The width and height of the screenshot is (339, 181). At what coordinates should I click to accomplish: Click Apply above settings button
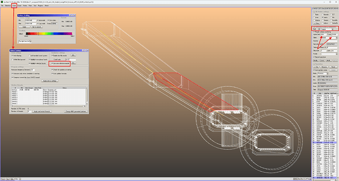(50, 81)
